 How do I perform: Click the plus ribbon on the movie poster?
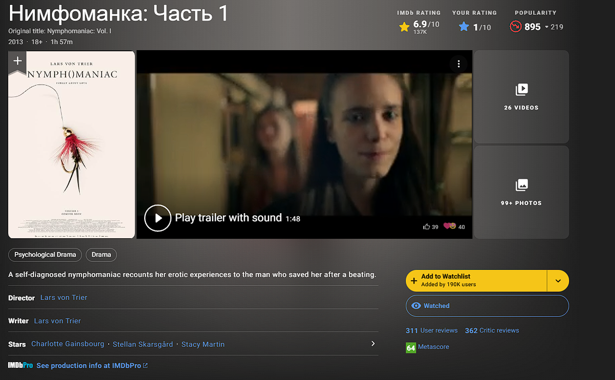tap(17, 62)
